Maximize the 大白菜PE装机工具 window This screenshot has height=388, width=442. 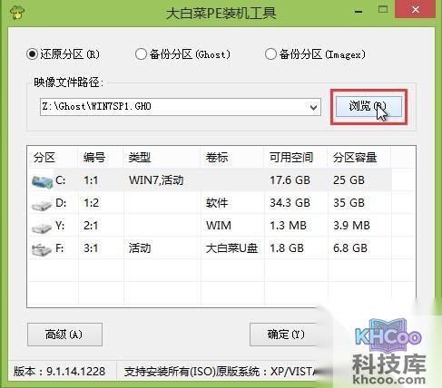(383, 10)
